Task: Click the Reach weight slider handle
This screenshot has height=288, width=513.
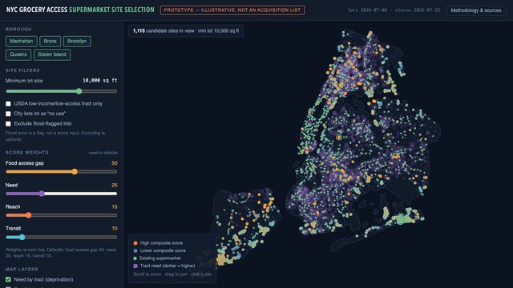Action: click(29, 215)
